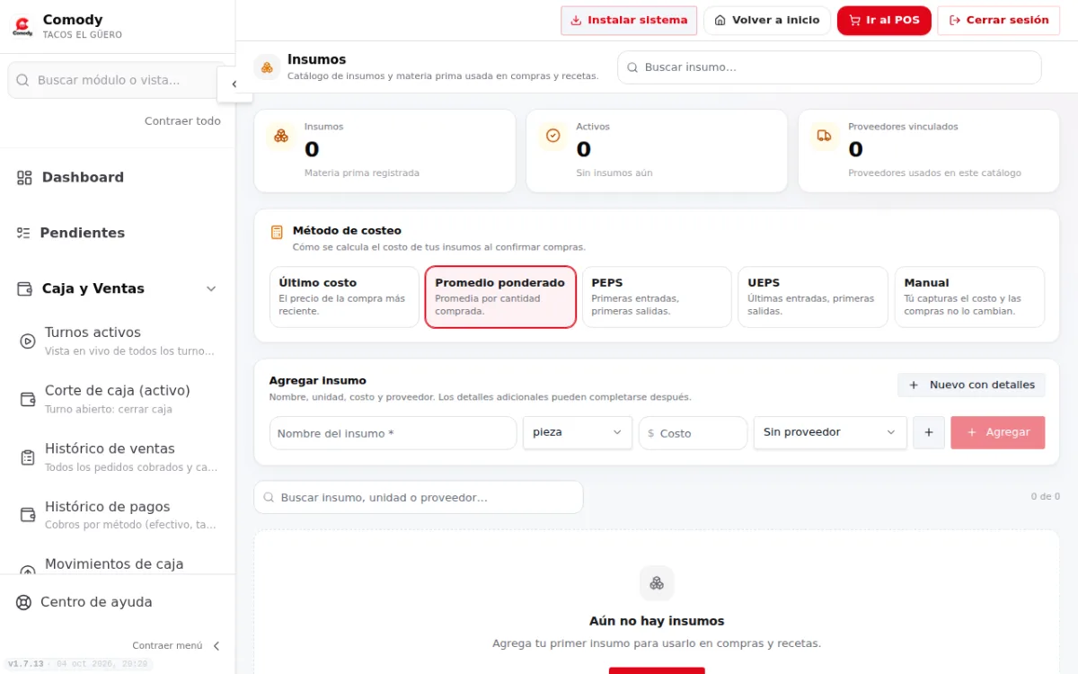Click the Agregar button
Screen dimensions: 1078x674
pyautogui.click(x=997, y=432)
